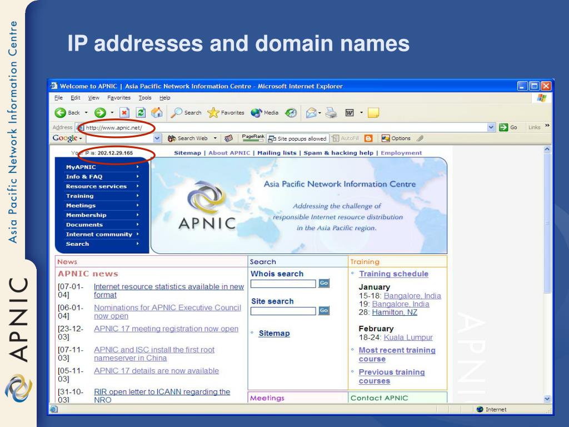Open the Edit menu

point(76,98)
